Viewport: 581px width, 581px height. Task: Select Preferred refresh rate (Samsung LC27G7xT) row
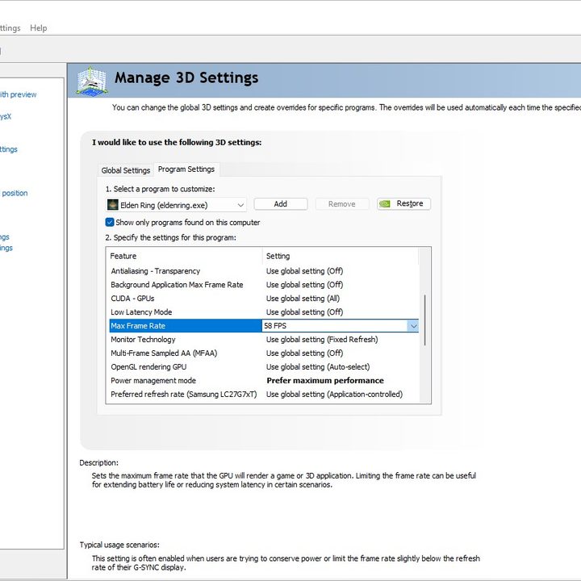[x=264, y=395]
